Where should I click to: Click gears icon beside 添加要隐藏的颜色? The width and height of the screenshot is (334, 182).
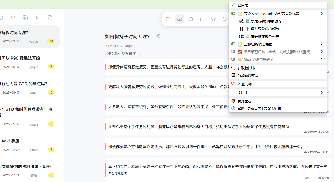241,29
